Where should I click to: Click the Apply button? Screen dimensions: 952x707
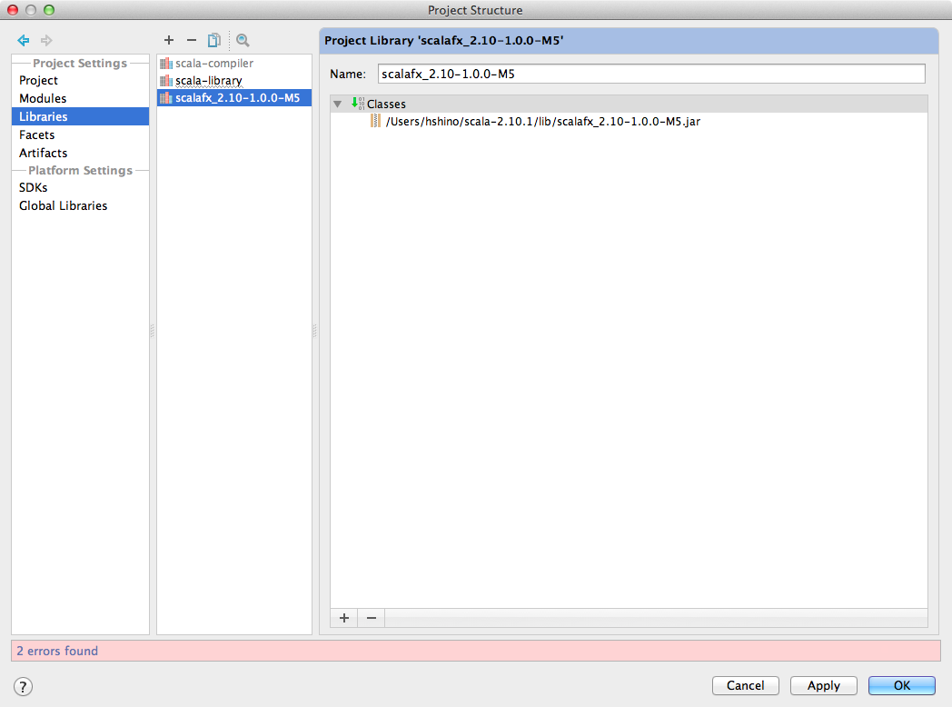pyautogui.click(x=824, y=686)
